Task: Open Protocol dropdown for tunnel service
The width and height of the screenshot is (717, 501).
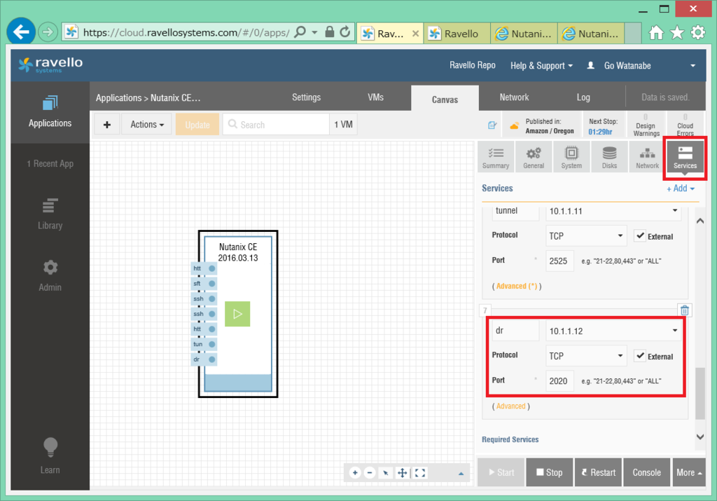Action: [586, 236]
